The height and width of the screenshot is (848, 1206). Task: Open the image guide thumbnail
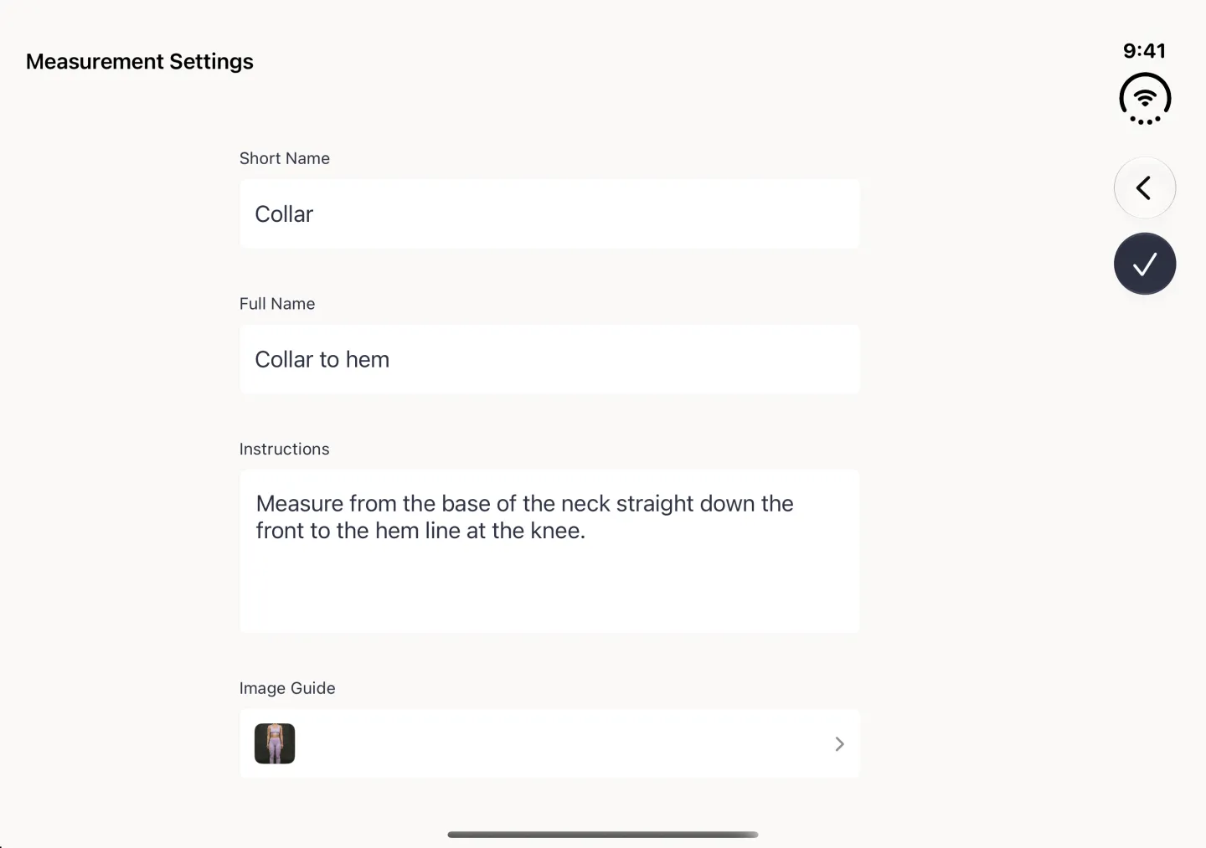click(275, 743)
